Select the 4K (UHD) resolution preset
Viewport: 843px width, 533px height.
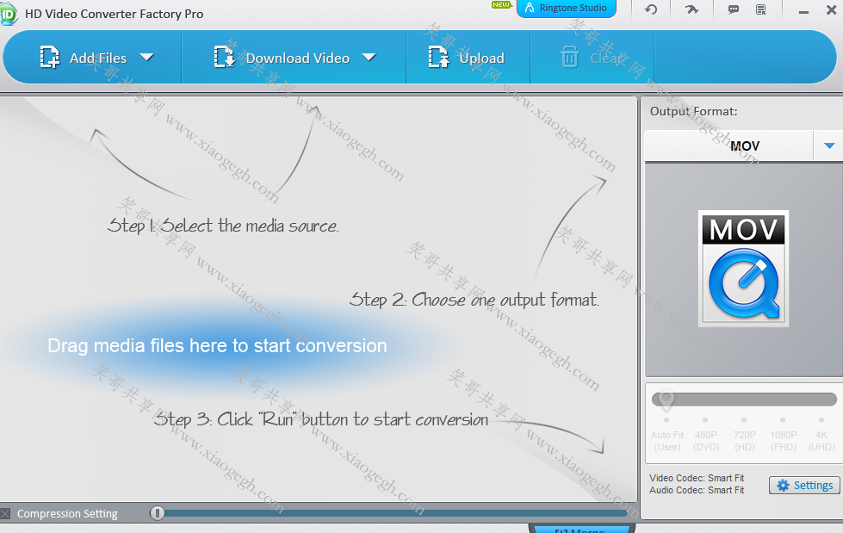[x=821, y=441]
